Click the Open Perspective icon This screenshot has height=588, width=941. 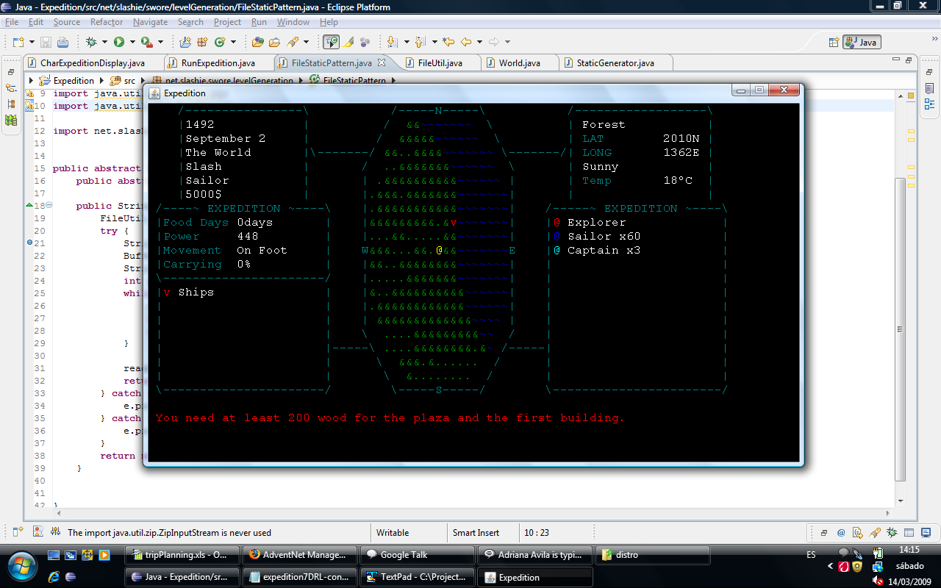(x=834, y=42)
